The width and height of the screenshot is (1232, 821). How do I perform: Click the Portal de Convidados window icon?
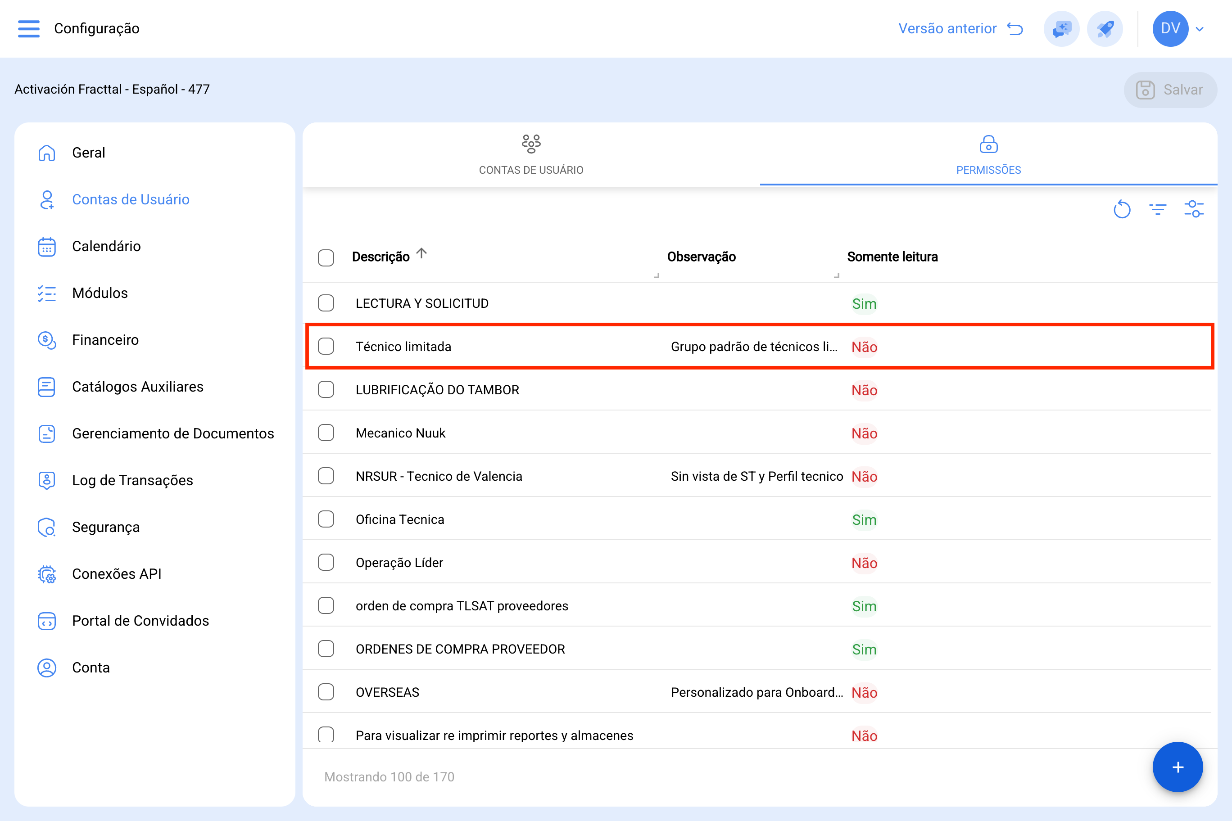tap(47, 621)
